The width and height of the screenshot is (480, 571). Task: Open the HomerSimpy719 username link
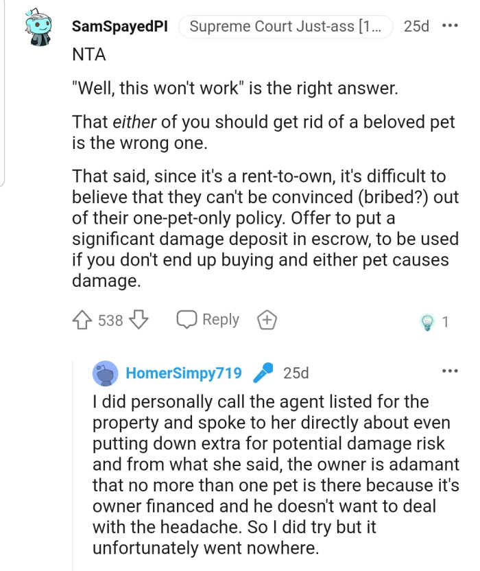tap(184, 373)
